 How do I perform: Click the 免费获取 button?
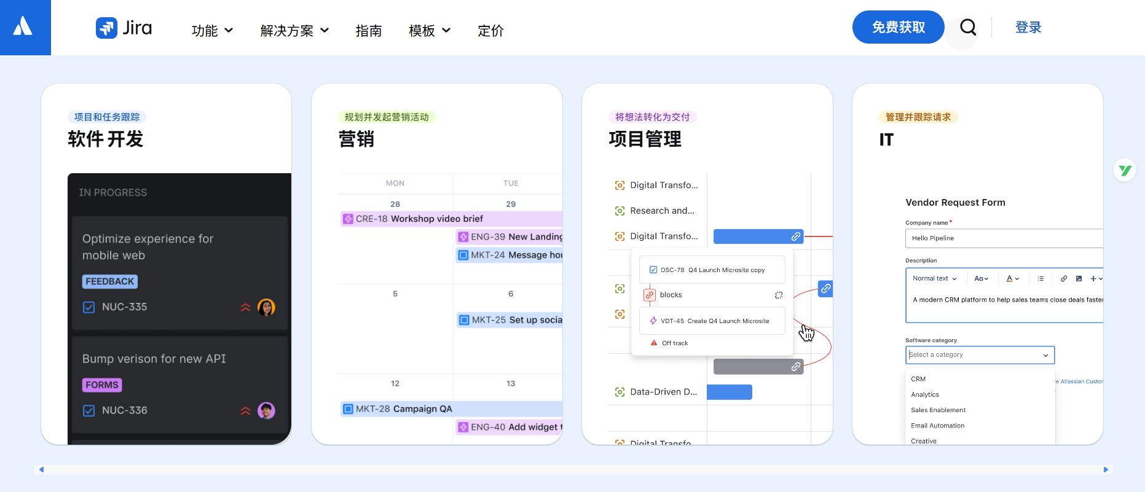(897, 27)
